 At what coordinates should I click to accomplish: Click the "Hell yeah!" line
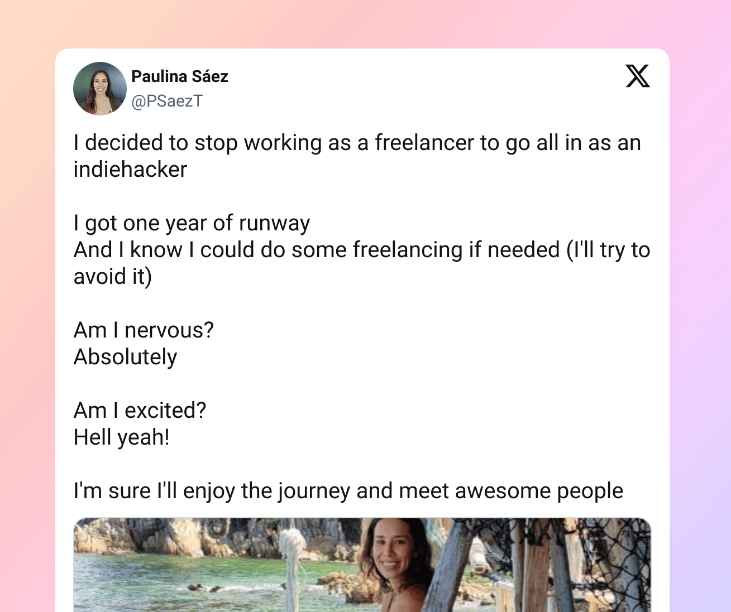122,437
